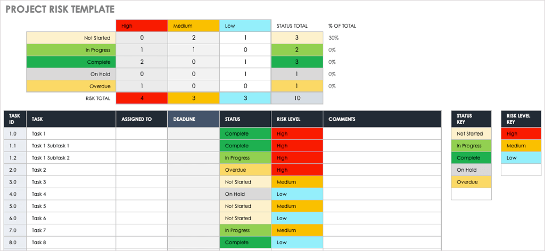Select the Deadline cell for Task 3
The image size is (545, 251).
tap(193, 182)
